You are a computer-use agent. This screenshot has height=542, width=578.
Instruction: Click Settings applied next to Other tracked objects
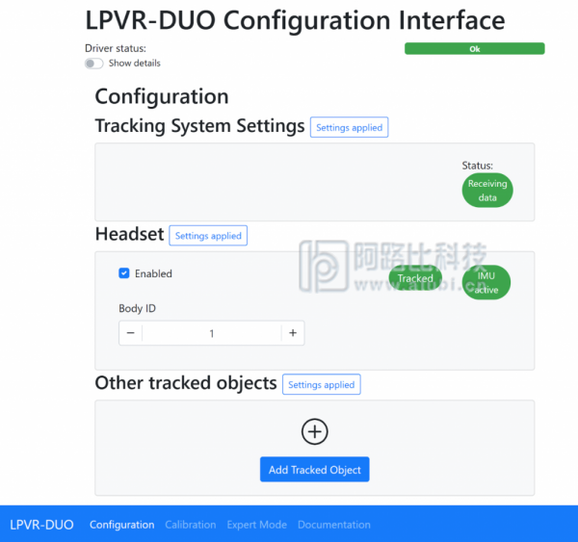tap(322, 385)
